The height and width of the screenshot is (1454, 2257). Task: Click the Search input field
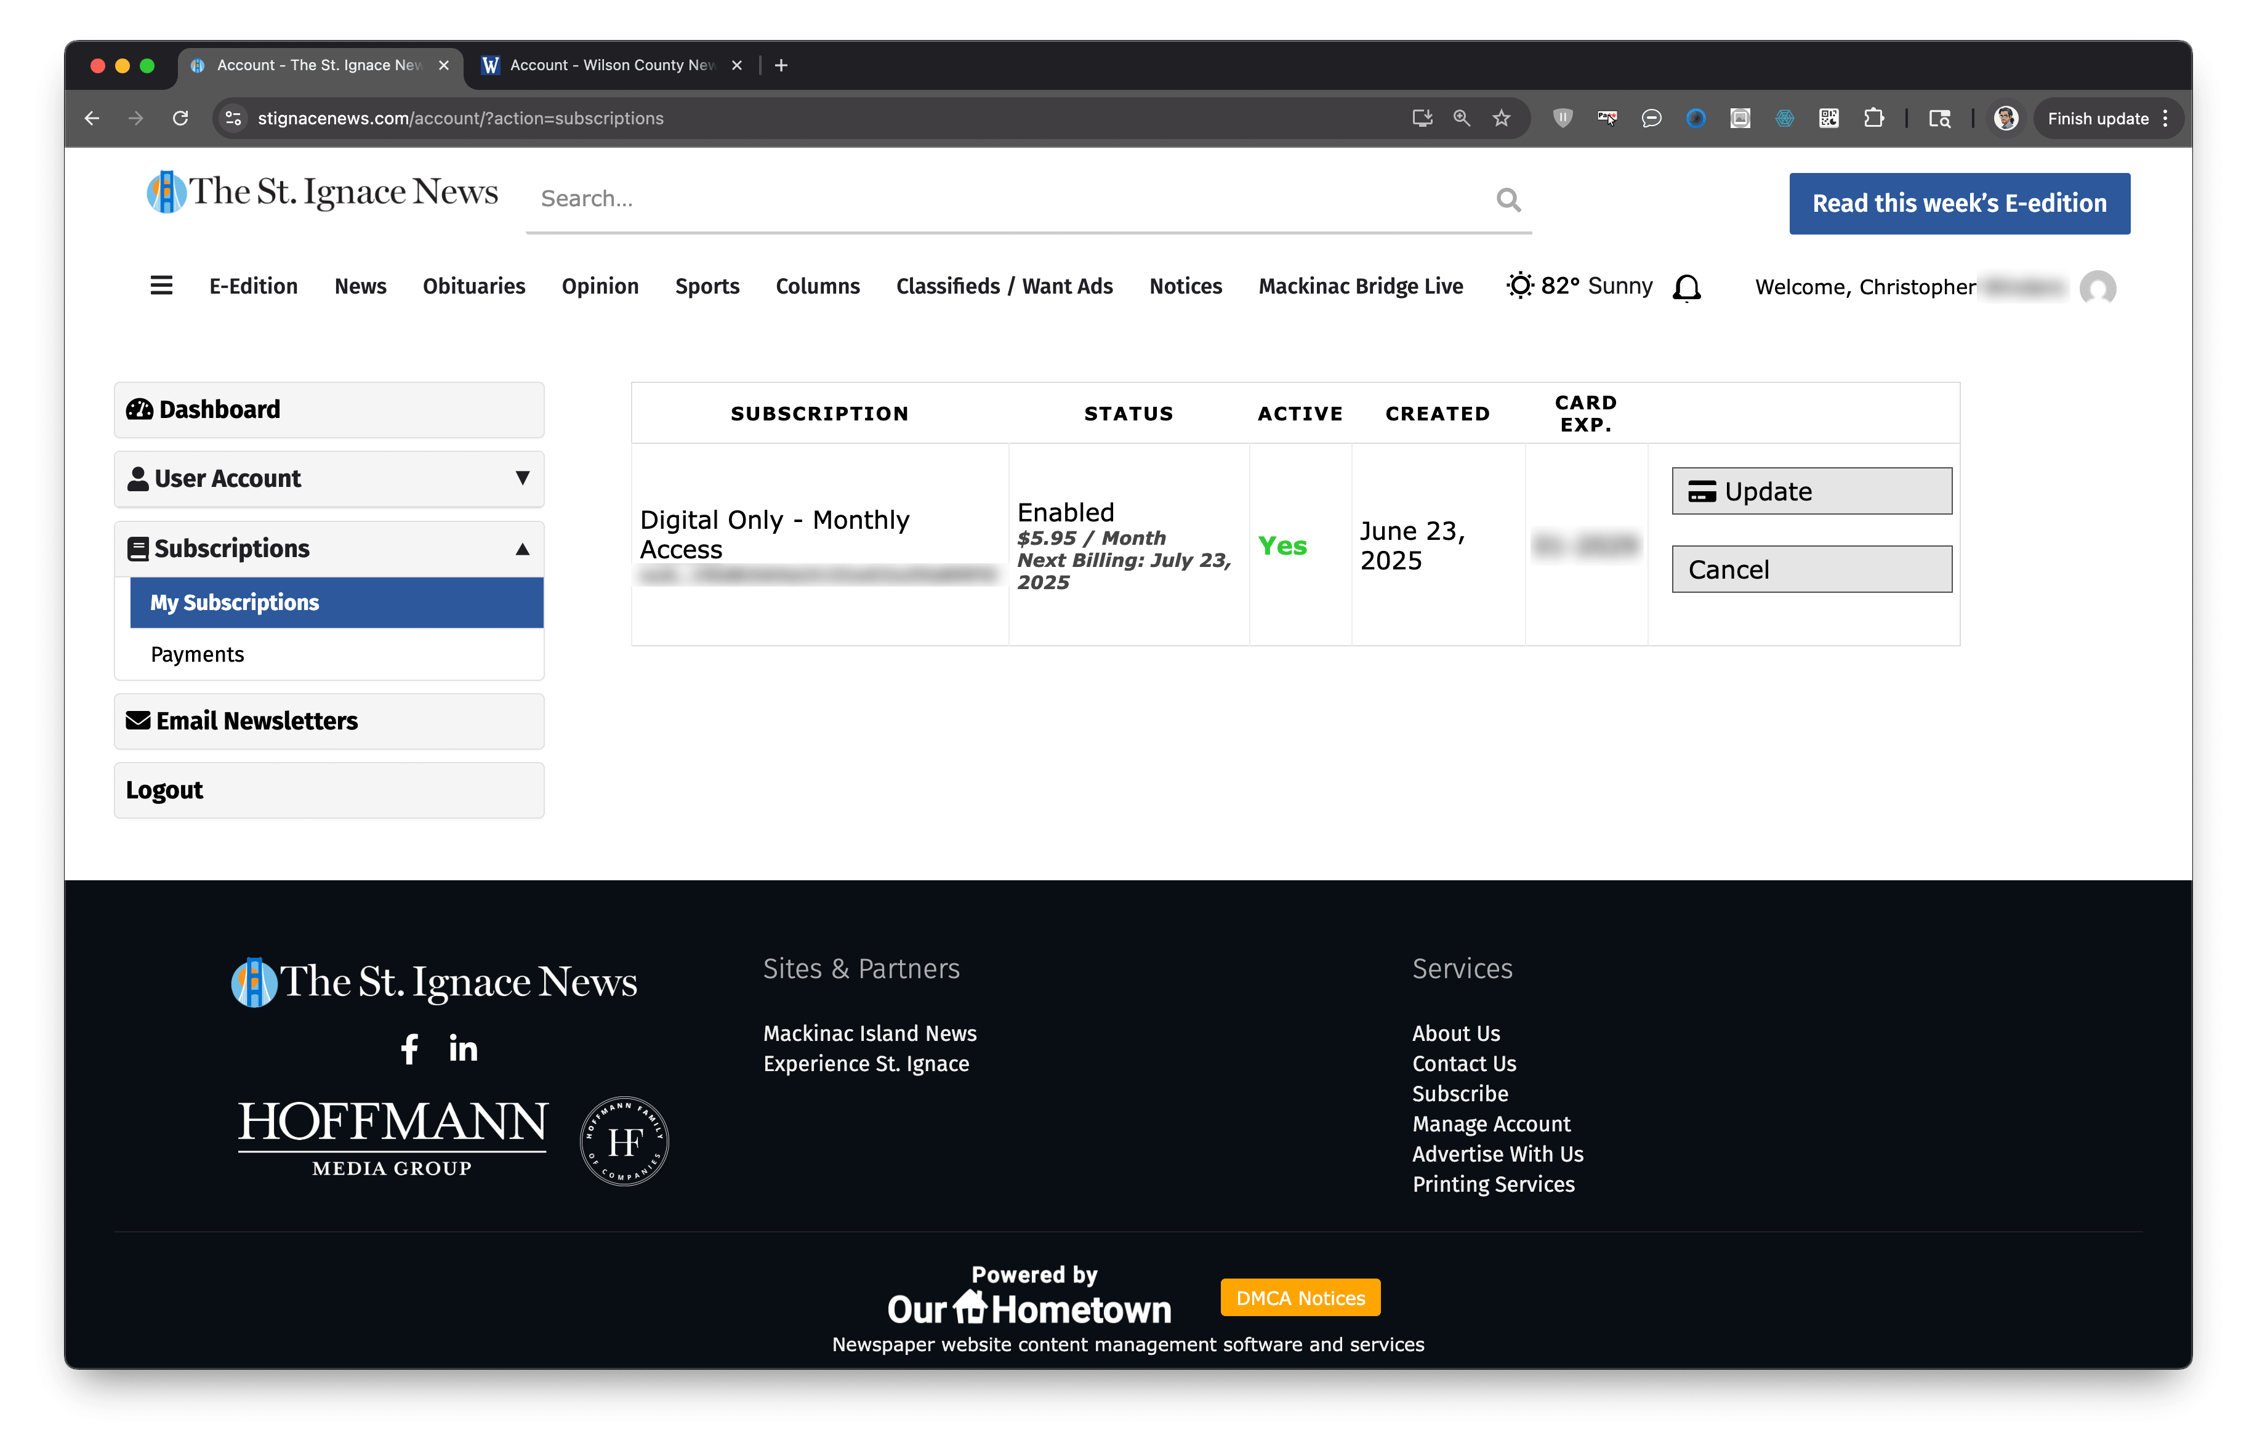pos(1010,199)
